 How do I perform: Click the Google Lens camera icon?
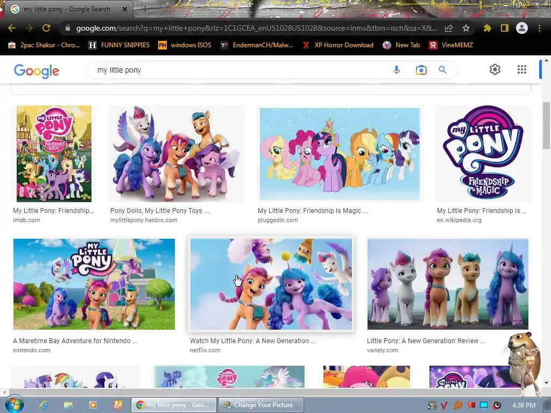pos(421,70)
